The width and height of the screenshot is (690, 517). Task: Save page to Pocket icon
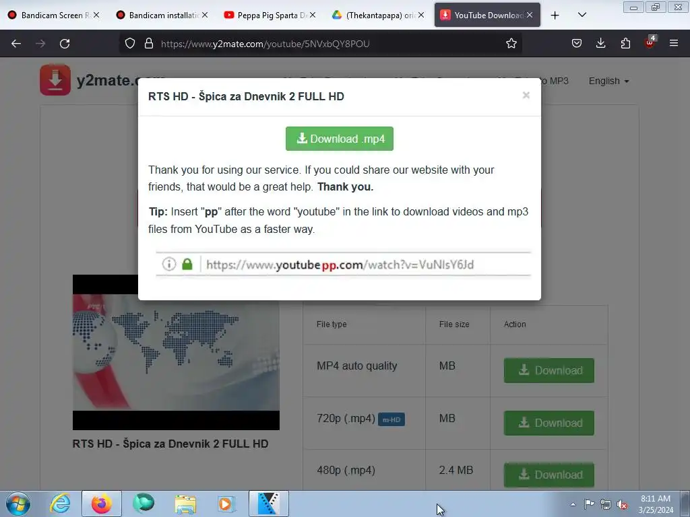(x=577, y=44)
